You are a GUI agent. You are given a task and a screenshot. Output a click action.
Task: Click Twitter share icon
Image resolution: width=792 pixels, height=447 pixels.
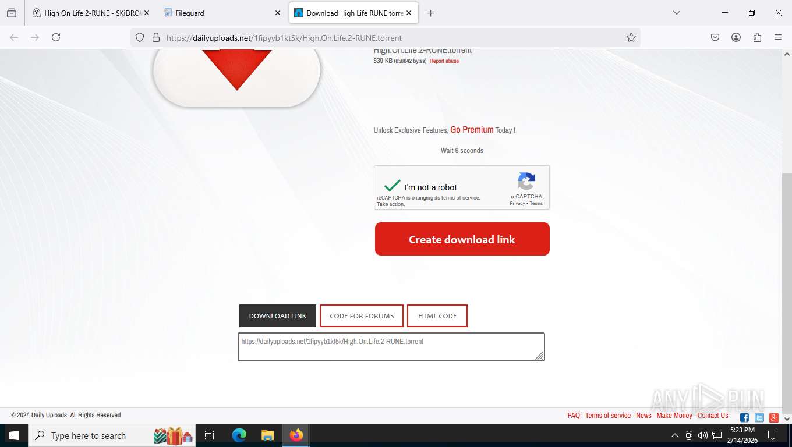point(759,418)
